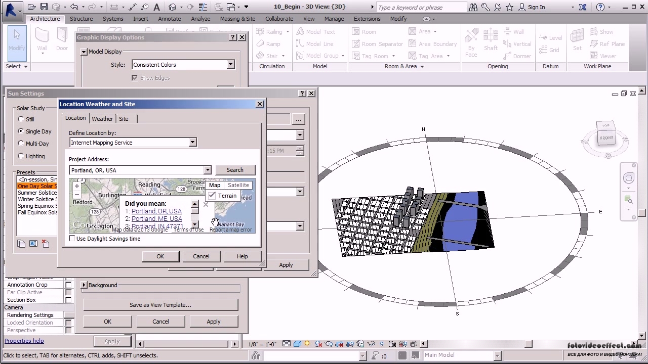Close the Did you mean popup
This screenshot has width=648, height=364.
pos(206,204)
